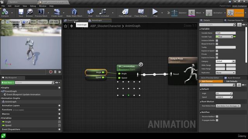Open Replication None dropdown
248x139 pixels.
pos(226,73)
